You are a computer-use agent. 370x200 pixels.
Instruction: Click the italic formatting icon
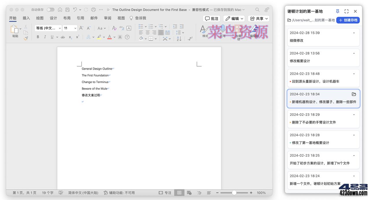pos(45,37)
